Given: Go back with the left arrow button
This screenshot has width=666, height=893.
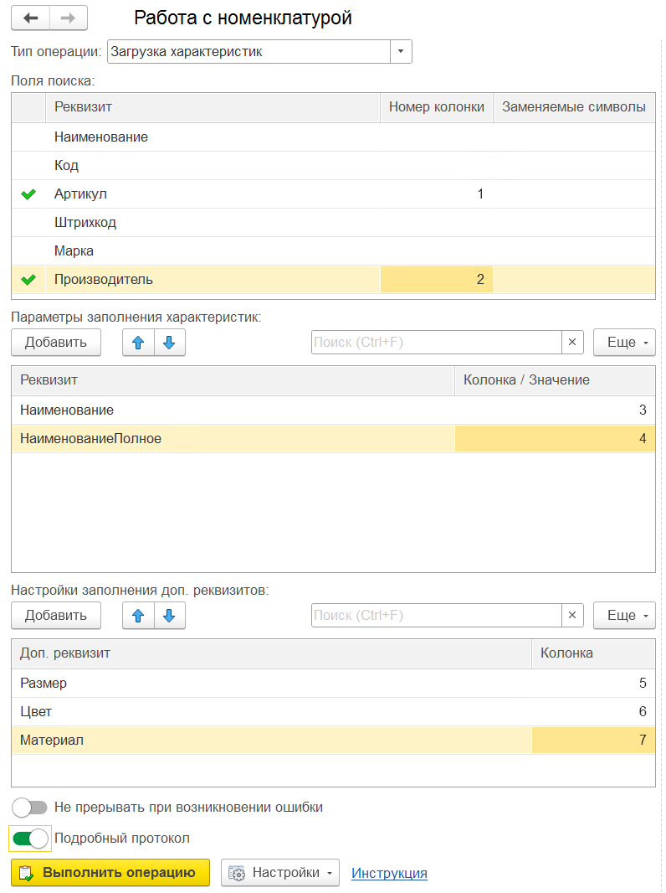Looking at the screenshot, I should pos(31,18).
